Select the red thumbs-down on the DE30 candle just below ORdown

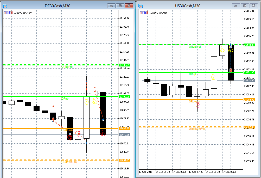coord(69,138)
